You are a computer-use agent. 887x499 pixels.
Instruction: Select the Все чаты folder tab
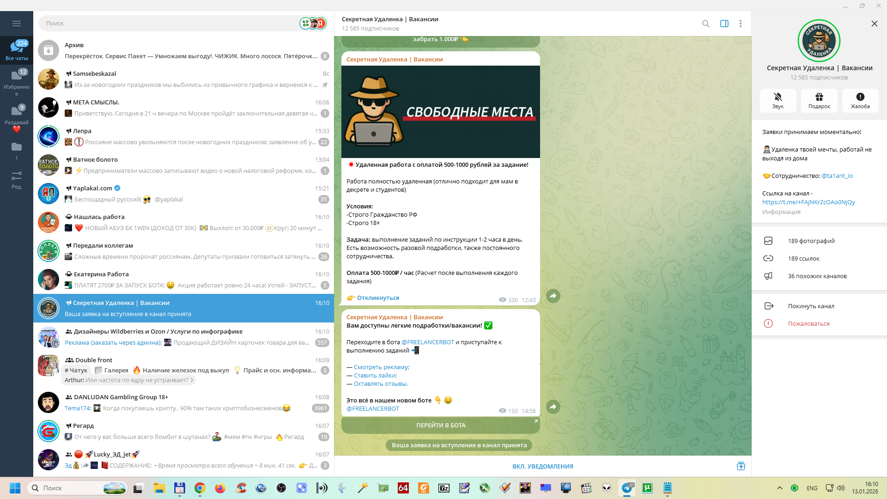[17, 50]
